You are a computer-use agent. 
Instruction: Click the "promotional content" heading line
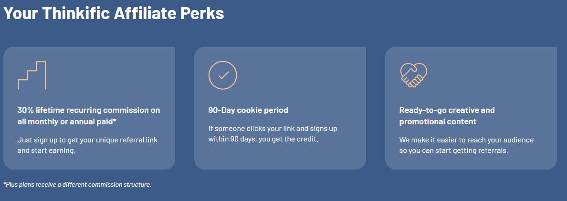pos(438,121)
